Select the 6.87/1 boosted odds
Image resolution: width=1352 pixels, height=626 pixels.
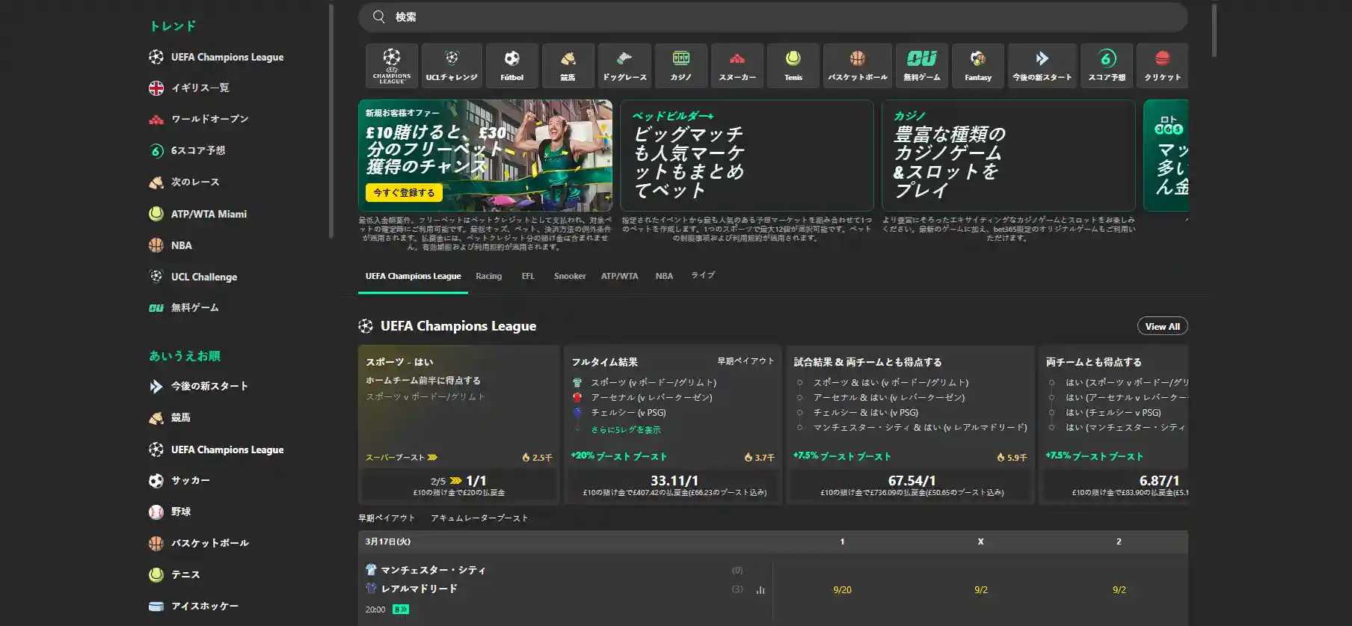[1116, 485]
